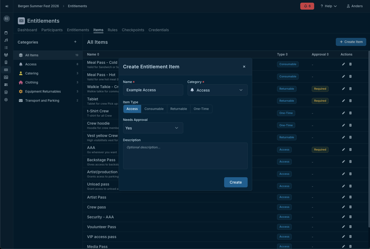Image resolution: width=370 pixels, height=249 pixels.
Task: Open the Needs Approval dropdown
Action: tap(153, 128)
